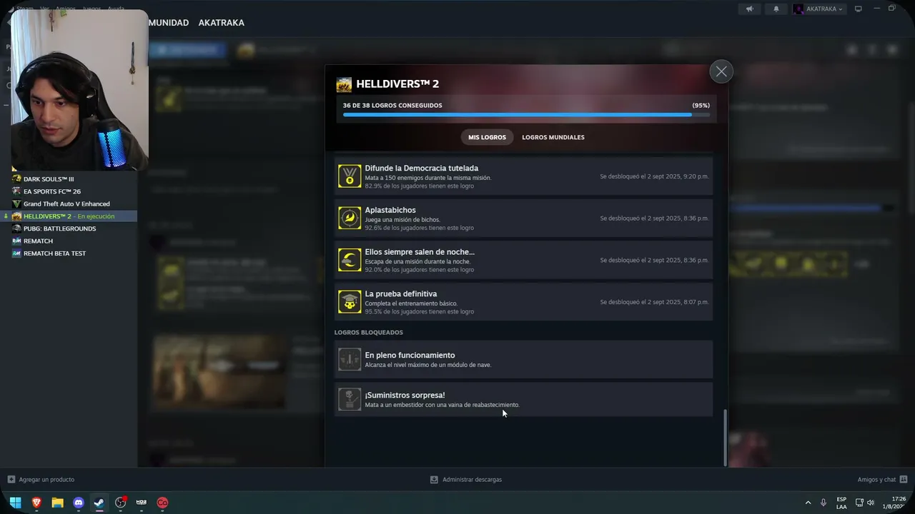Screen dimensions: 915x514
Task: Open the Windows Start menu
Action: [15, 503]
